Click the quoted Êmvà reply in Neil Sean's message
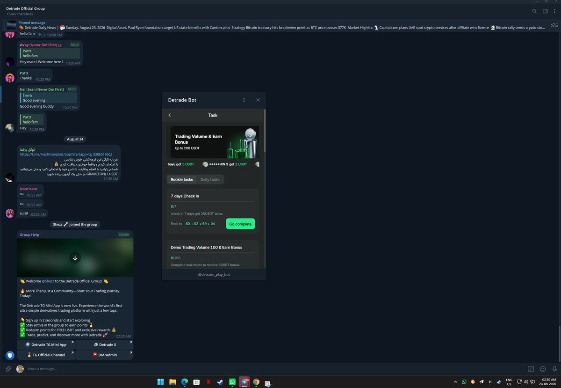Viewport: 561px width, 388px height. click(48, 97)
